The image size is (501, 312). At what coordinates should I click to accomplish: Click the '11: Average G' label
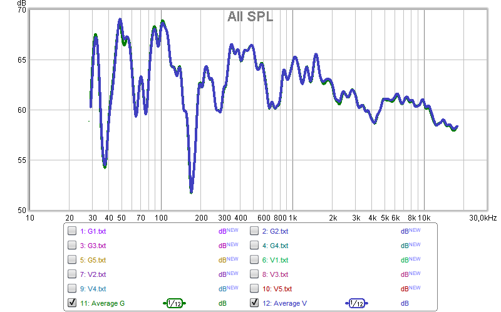click(102, 303)
